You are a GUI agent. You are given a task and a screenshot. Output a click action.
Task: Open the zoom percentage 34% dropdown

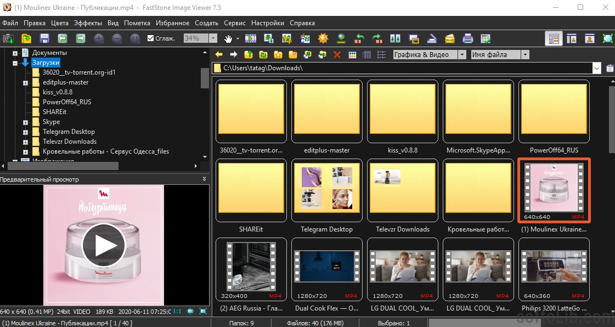pos(213,38)
